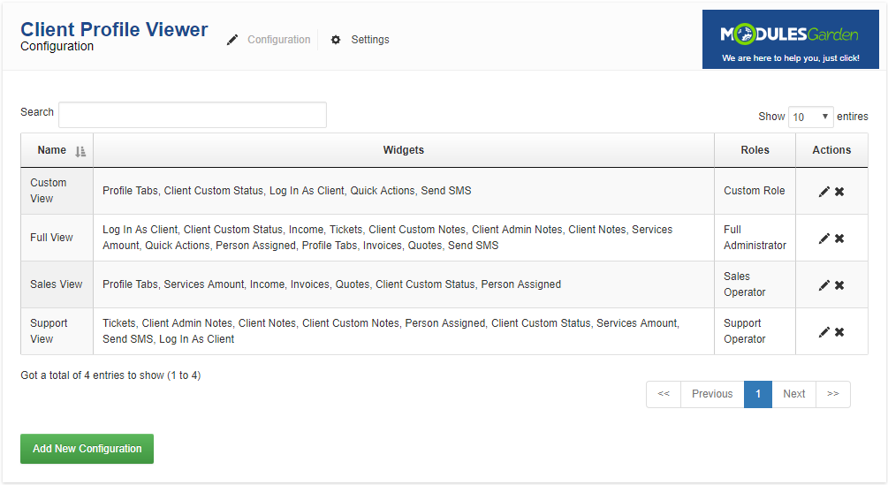Go to the first page (<<)
Screen dimensions: 888x485
(664, 394)
